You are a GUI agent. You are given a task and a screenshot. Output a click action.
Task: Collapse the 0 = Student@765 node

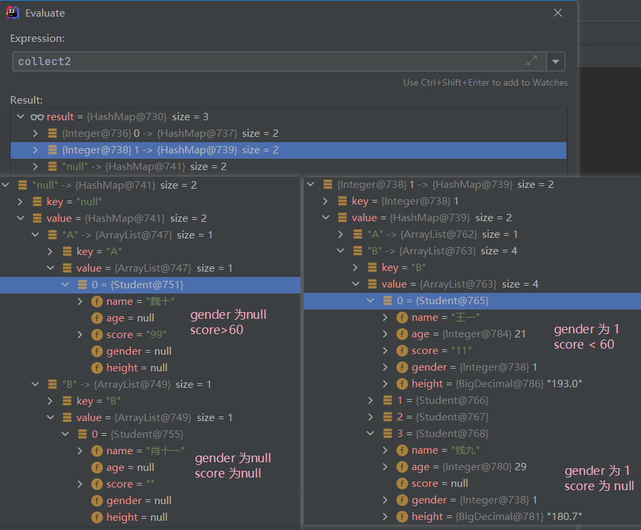tap(370, 300)
